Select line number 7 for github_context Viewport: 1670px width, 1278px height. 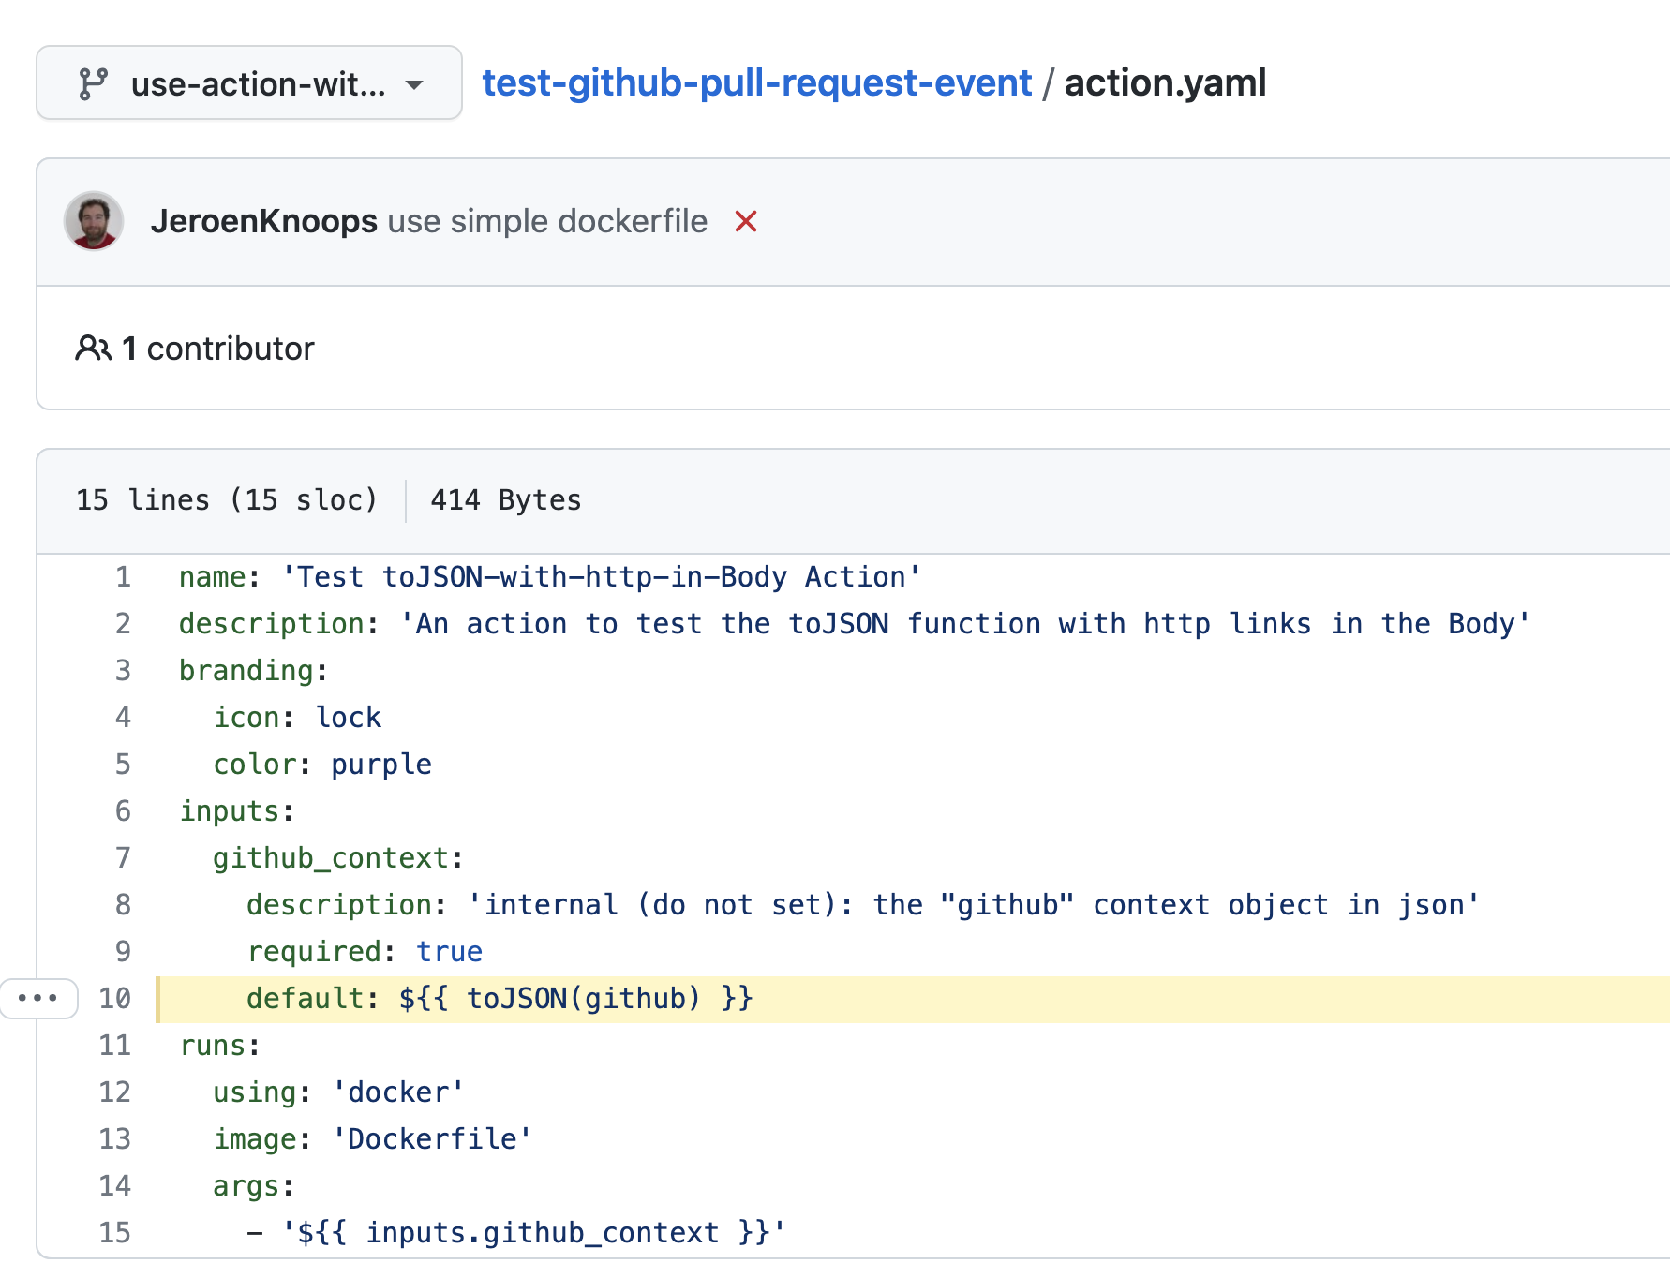[123, 857]
